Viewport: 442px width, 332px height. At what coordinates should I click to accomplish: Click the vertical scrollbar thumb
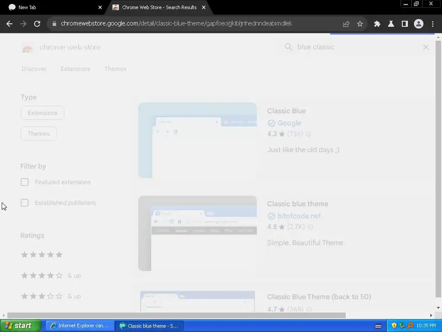[x=438, y=169]
